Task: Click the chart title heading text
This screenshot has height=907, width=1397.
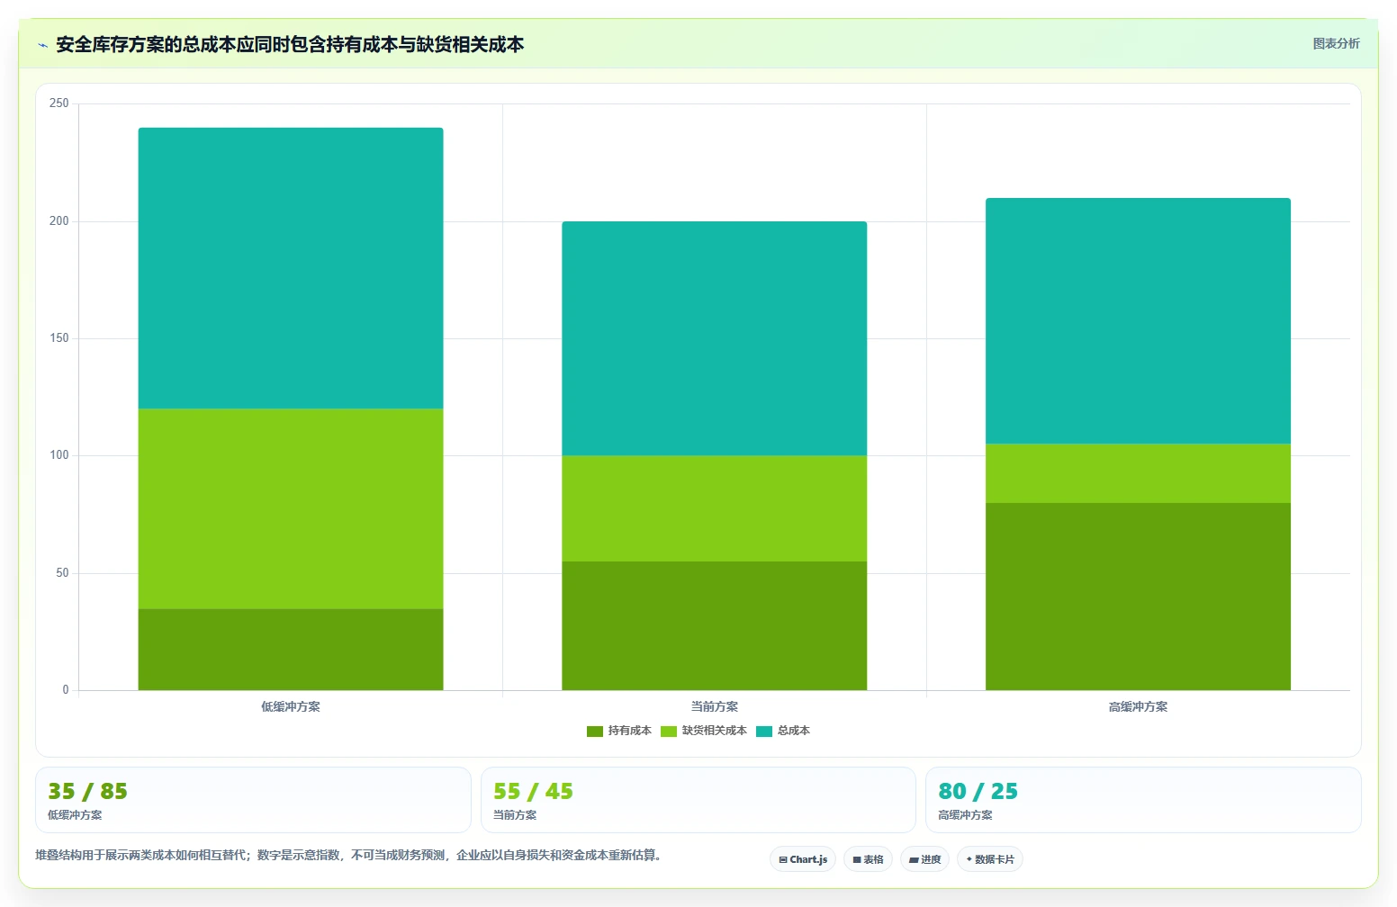Action: pos(290,45)
